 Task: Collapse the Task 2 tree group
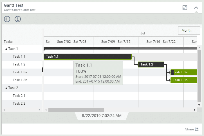(x=6, y=88)
